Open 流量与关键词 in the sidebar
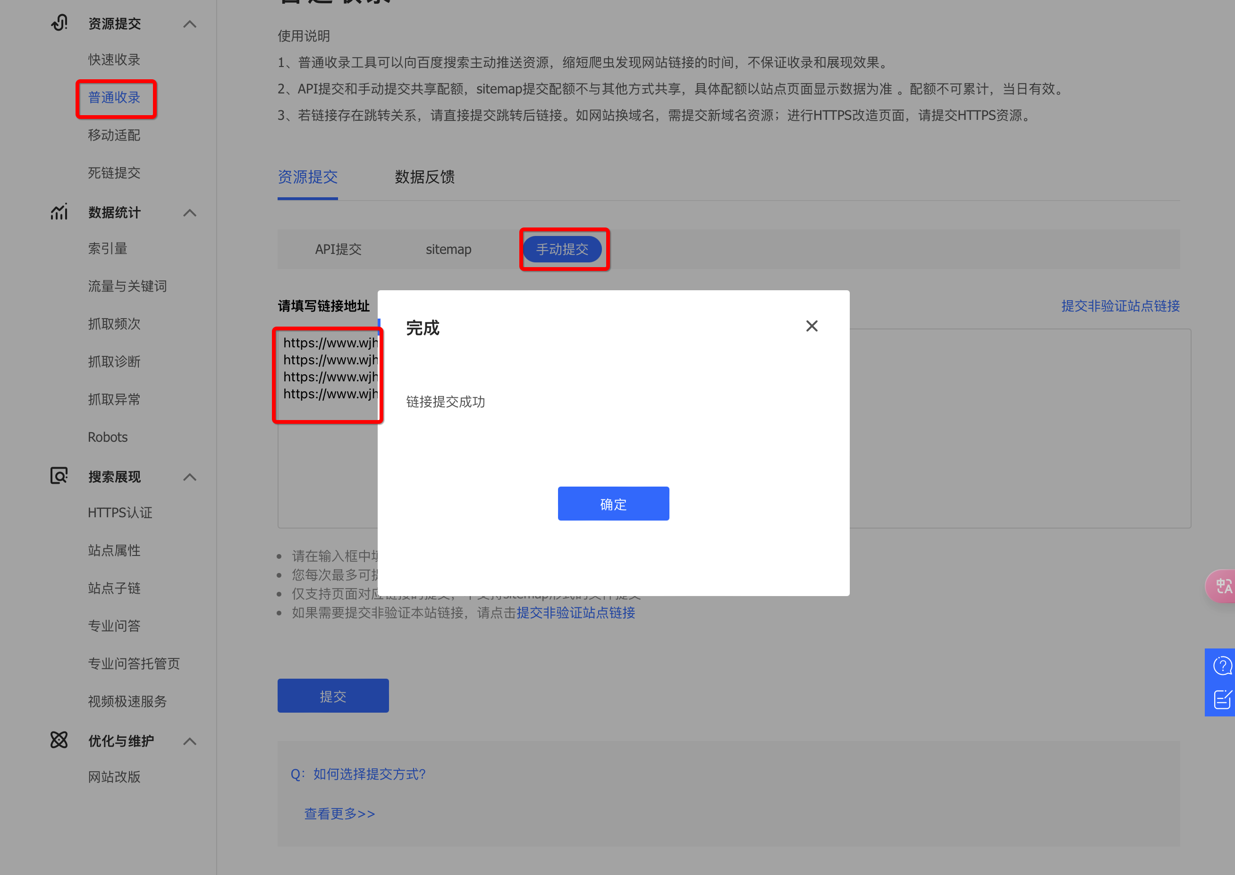 click(127, 286)
